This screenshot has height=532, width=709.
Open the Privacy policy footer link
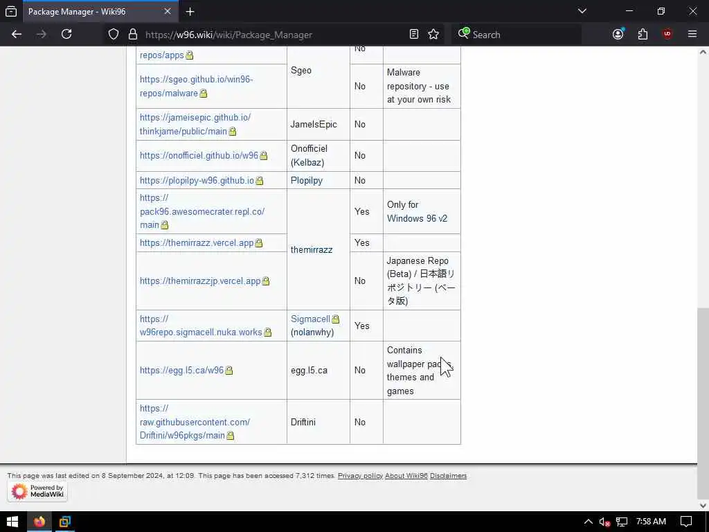tap(360, 476)
